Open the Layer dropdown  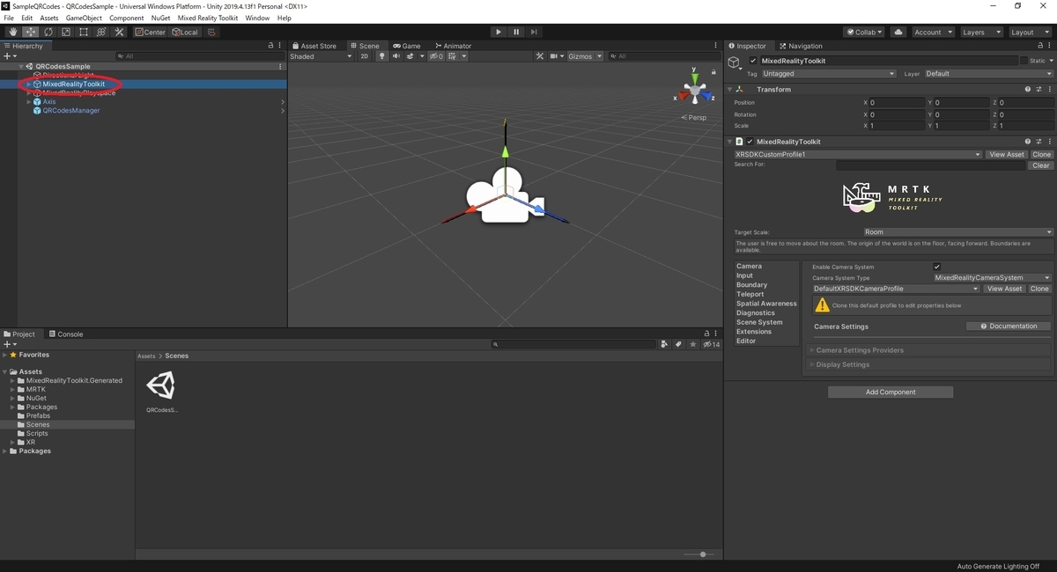coord(988,74)
